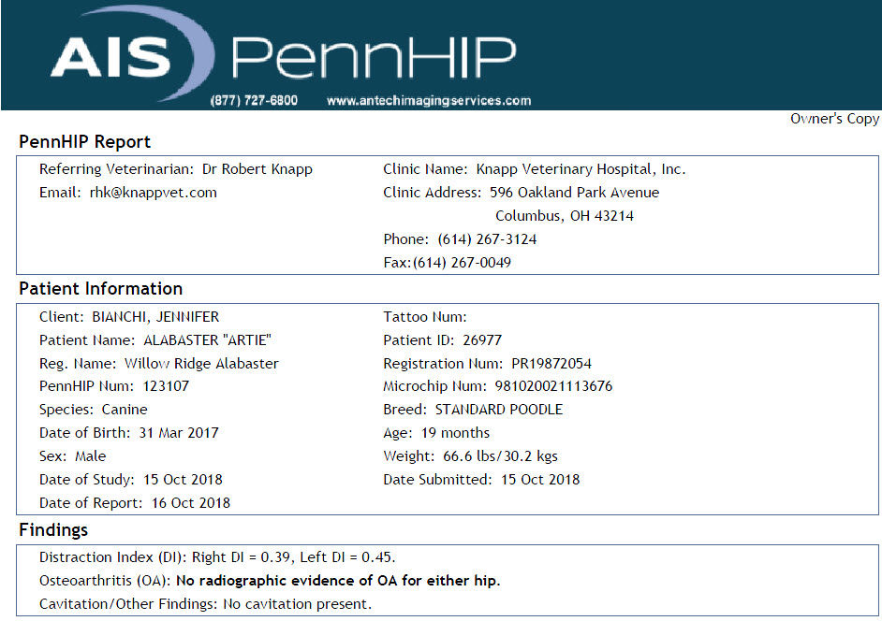Select the fax number (614) 267-0049

(462, 263)
